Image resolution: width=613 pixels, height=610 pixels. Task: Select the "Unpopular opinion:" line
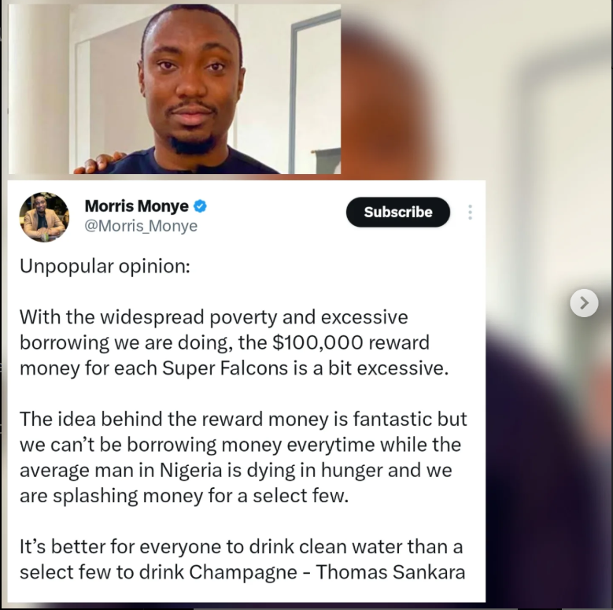coord(105,266)
